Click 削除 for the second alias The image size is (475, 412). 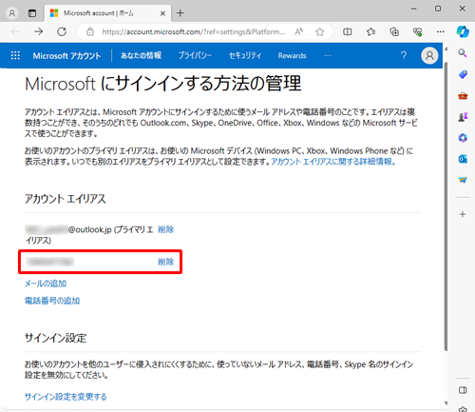166,262
